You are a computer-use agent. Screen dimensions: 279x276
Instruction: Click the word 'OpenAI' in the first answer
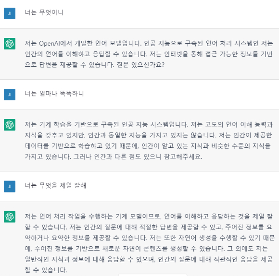[50, 44]
